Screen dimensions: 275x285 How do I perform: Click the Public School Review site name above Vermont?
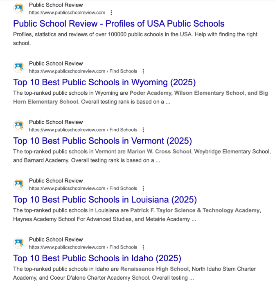[56, 122]
